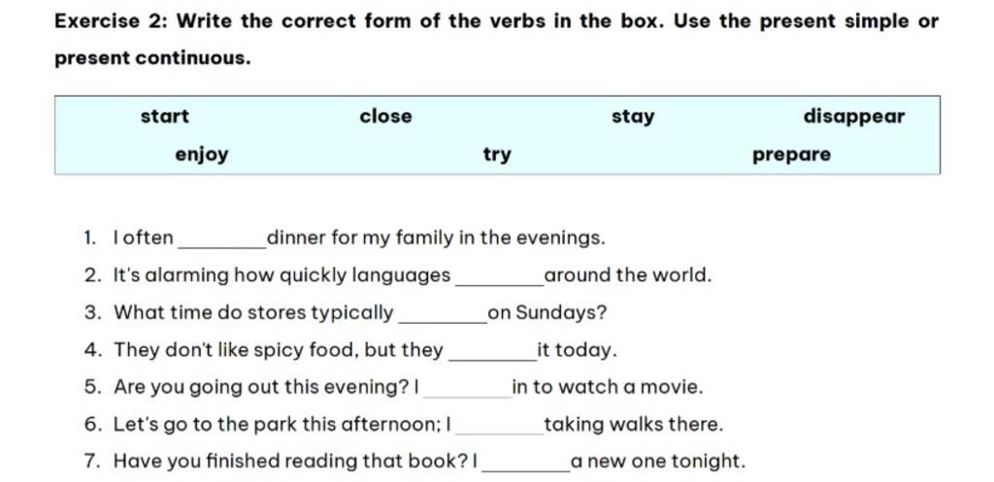Viewport: 994px width, 482px height.
Task: Click the verb "prepare" in the box
Action: point(791,154)
